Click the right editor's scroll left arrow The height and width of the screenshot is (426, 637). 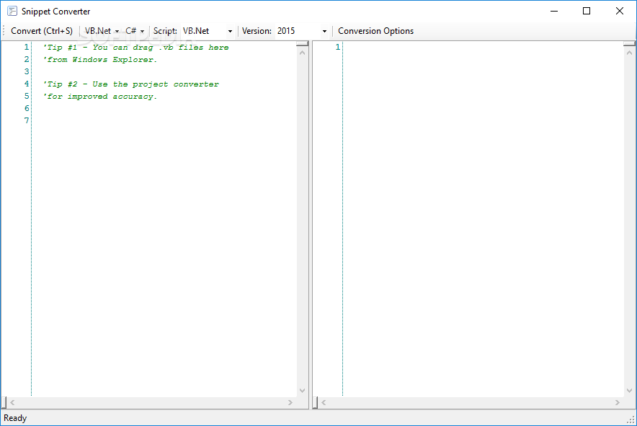[x=324, y=402]
